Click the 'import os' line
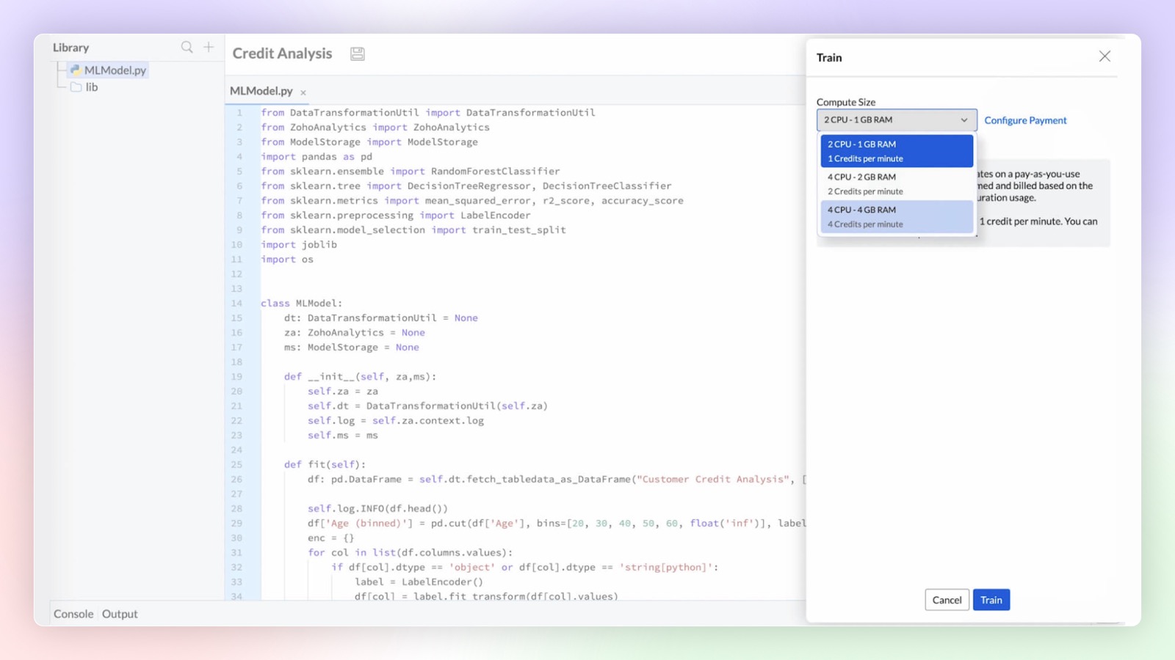The height and width of the screenshot is (660, 1175). 287,259
